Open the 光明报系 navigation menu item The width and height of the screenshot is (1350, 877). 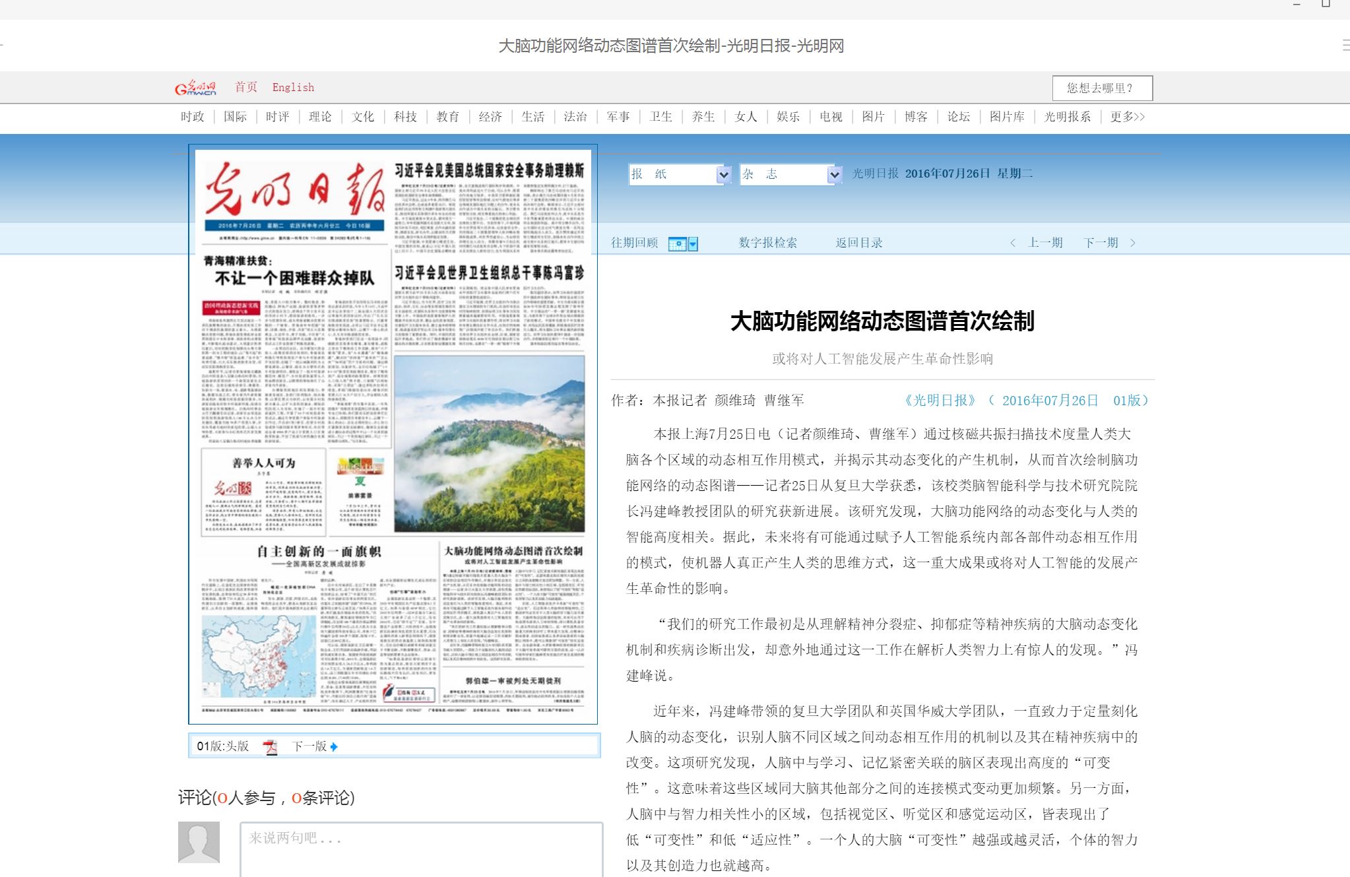(x=1067, y=117)
